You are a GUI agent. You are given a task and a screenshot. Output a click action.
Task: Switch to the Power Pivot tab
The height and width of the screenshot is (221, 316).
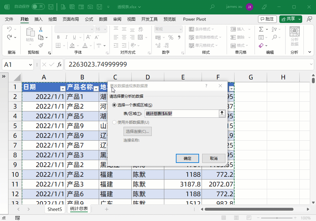(194, 19)
